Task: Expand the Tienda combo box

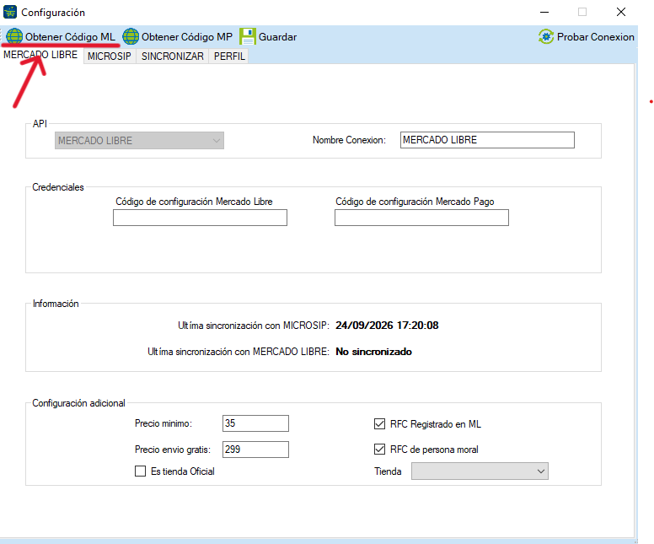Action: (480, 471)
